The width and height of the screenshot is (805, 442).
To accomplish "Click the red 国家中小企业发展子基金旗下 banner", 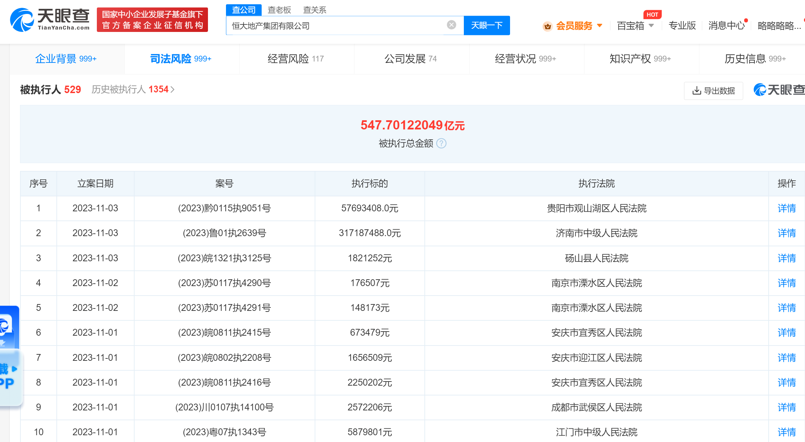I will [152, 20].
